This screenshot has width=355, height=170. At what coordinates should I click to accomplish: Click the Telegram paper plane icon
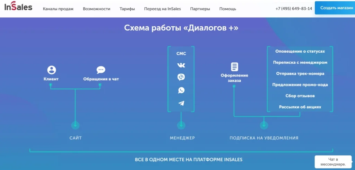[181, 103]
